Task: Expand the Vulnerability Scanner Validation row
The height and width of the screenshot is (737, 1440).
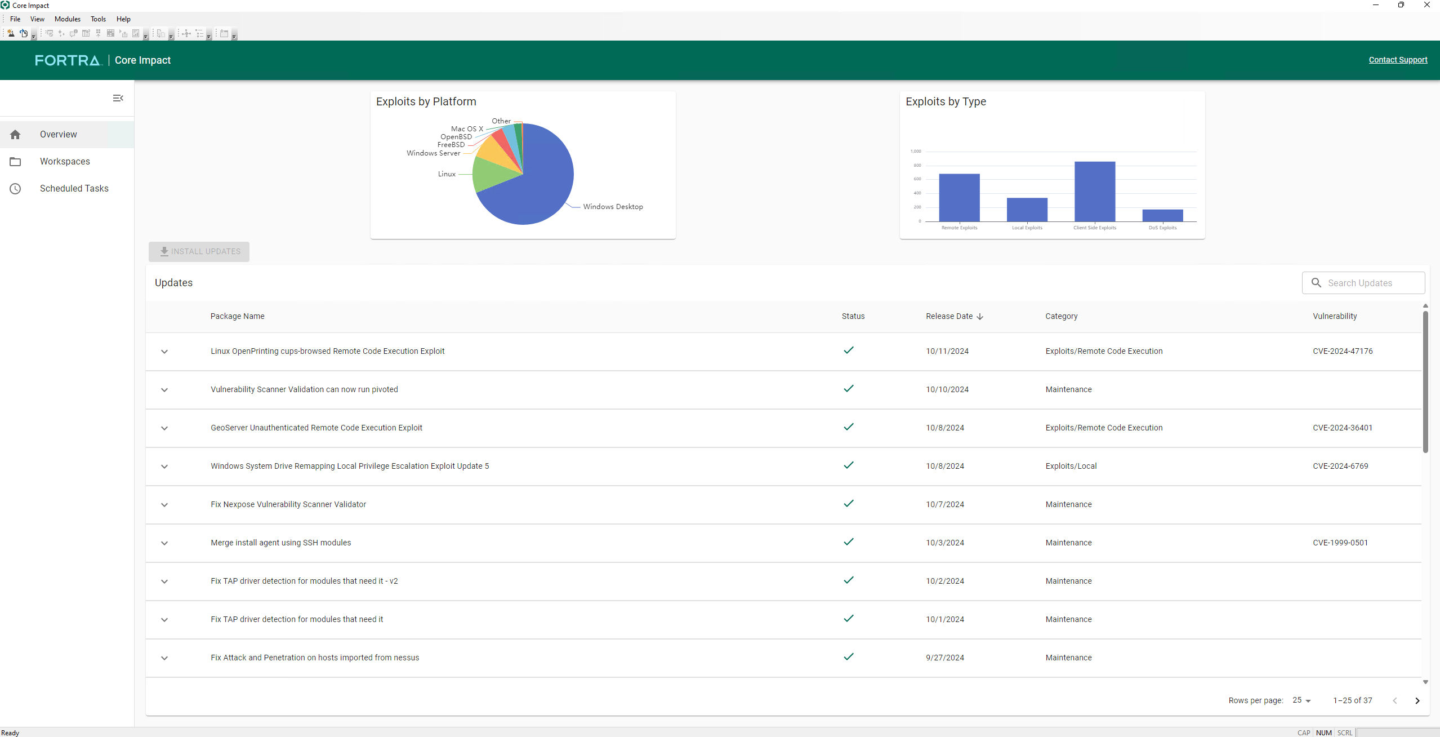Action: 164,390
